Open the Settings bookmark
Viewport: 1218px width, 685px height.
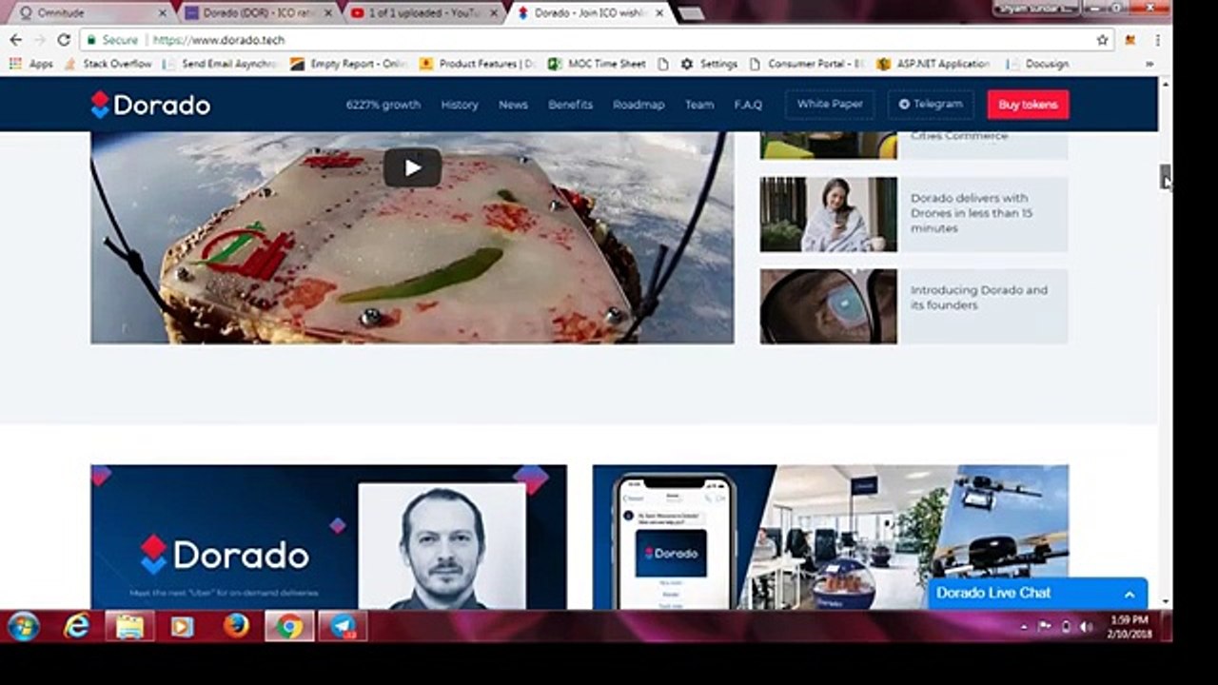(x=709, y=64)
